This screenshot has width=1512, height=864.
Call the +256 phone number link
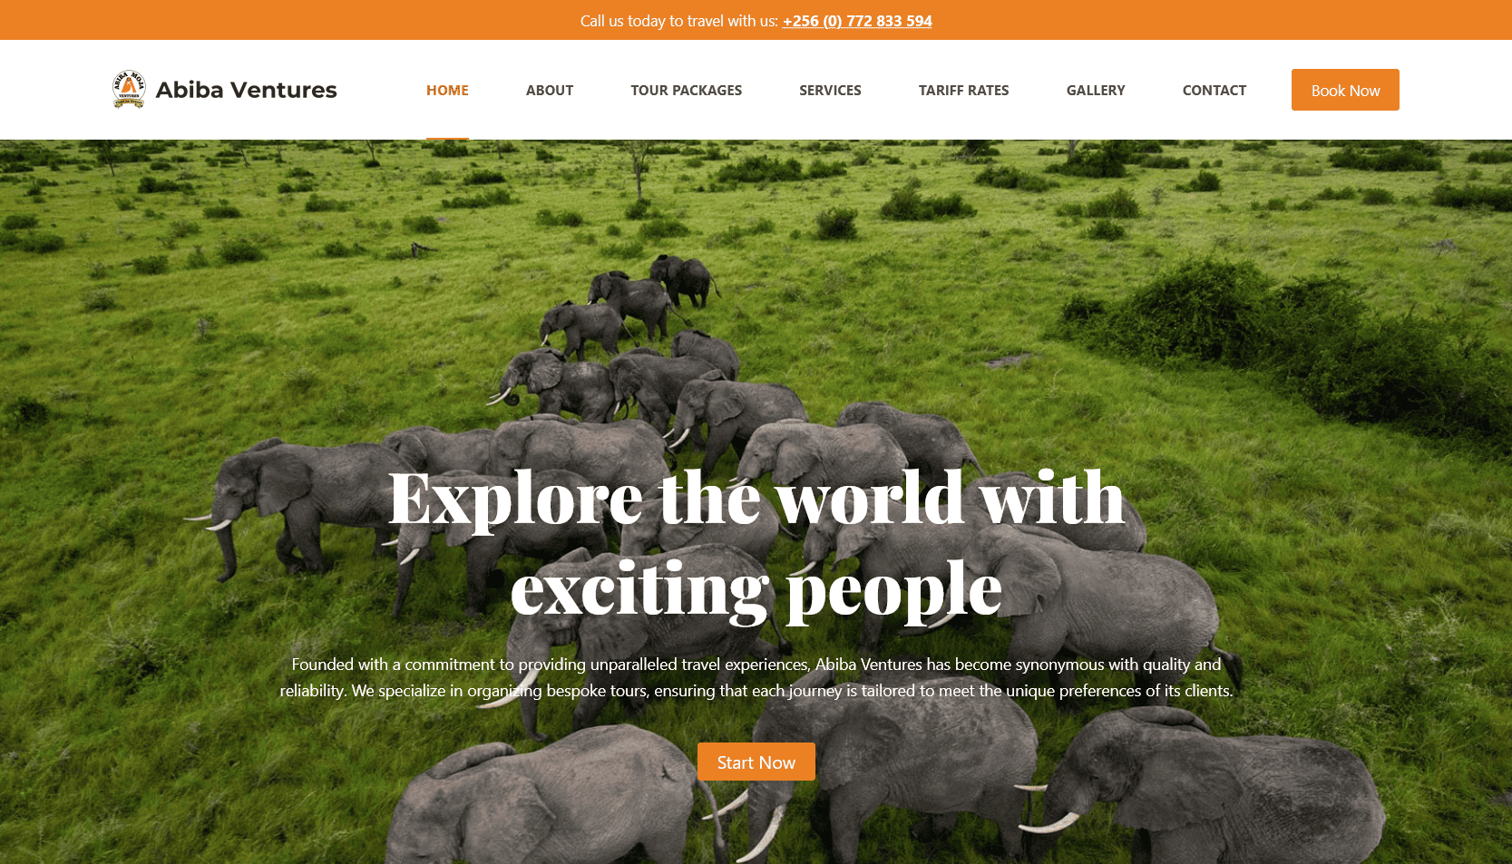857,21
